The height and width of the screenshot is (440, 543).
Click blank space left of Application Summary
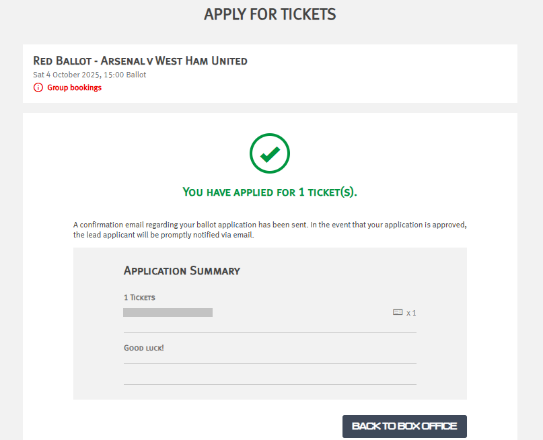[x=98, y=270]
